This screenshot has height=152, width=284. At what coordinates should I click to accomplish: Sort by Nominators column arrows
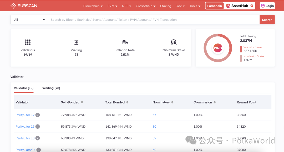172,102
